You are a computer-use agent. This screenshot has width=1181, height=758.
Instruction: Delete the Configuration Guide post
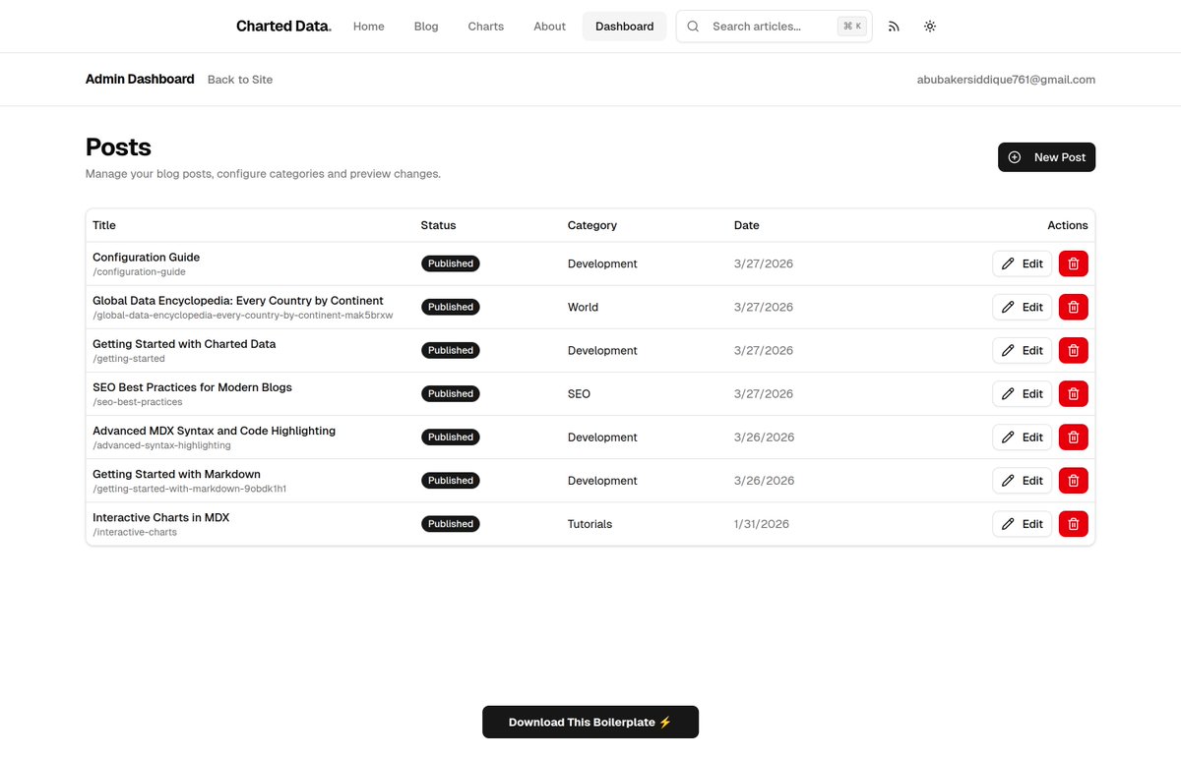point(1073,263)
